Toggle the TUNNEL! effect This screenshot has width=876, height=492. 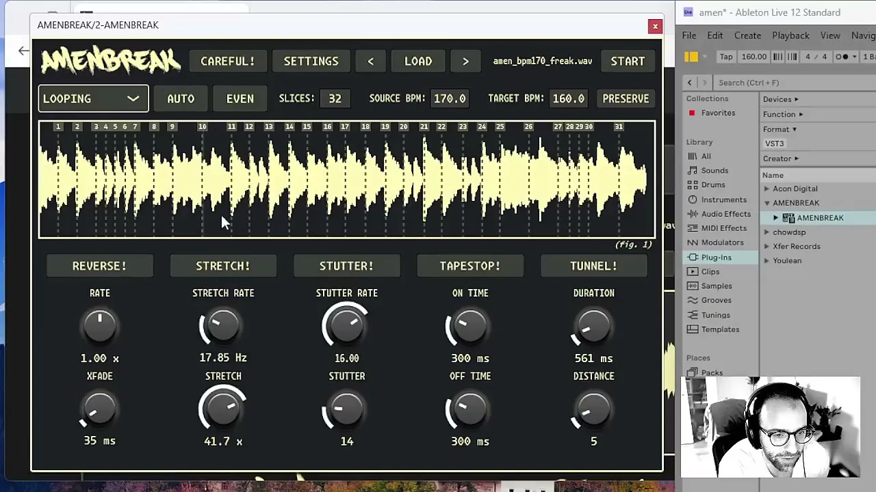click(x=593, y=266)
